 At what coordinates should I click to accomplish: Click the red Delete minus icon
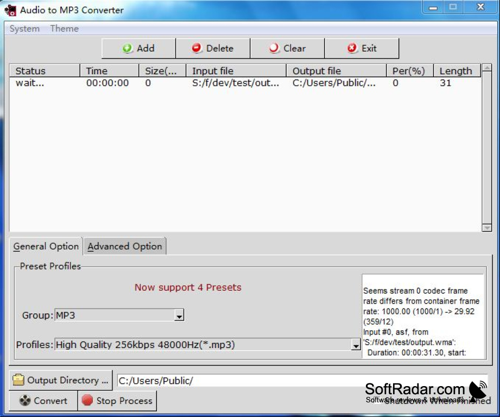click(197, 48)
